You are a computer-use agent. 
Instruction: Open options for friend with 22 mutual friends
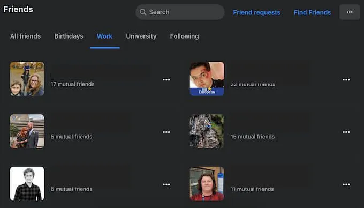(x=346, y=80)
